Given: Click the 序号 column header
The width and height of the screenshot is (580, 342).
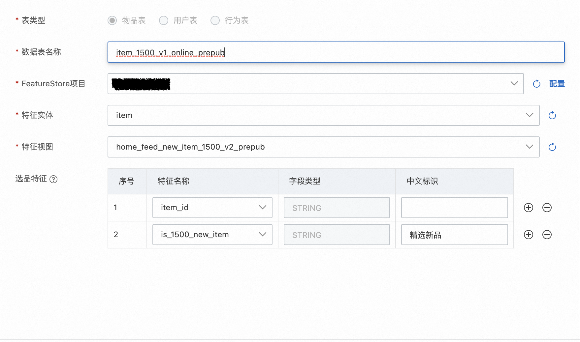Looking at the screenshot, I should click(127, 181).
